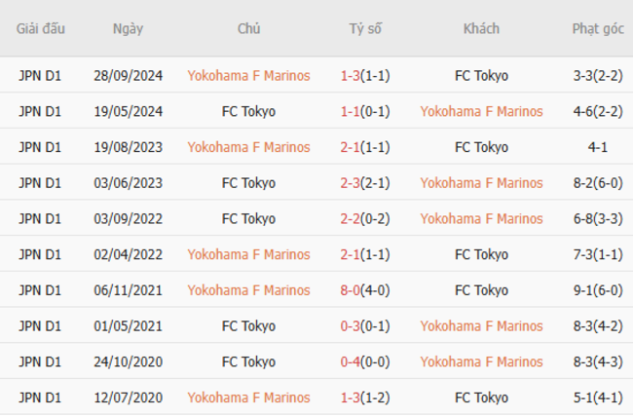The image size is (633, 417).
Task: Click JPN D1 league in 06/11/2021 row
Action: click(x=40, y=289)
